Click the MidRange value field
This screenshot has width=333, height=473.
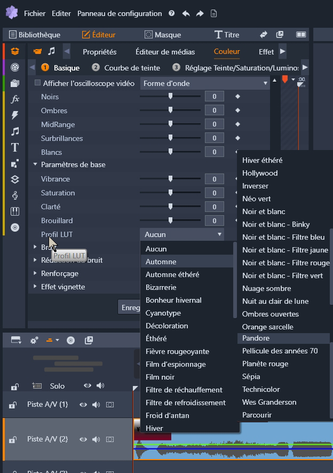pos(215,124)
